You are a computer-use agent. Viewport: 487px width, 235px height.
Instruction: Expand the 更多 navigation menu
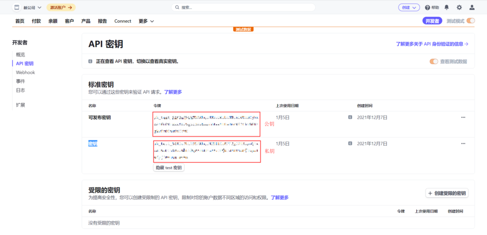click(x=146, y=21)
